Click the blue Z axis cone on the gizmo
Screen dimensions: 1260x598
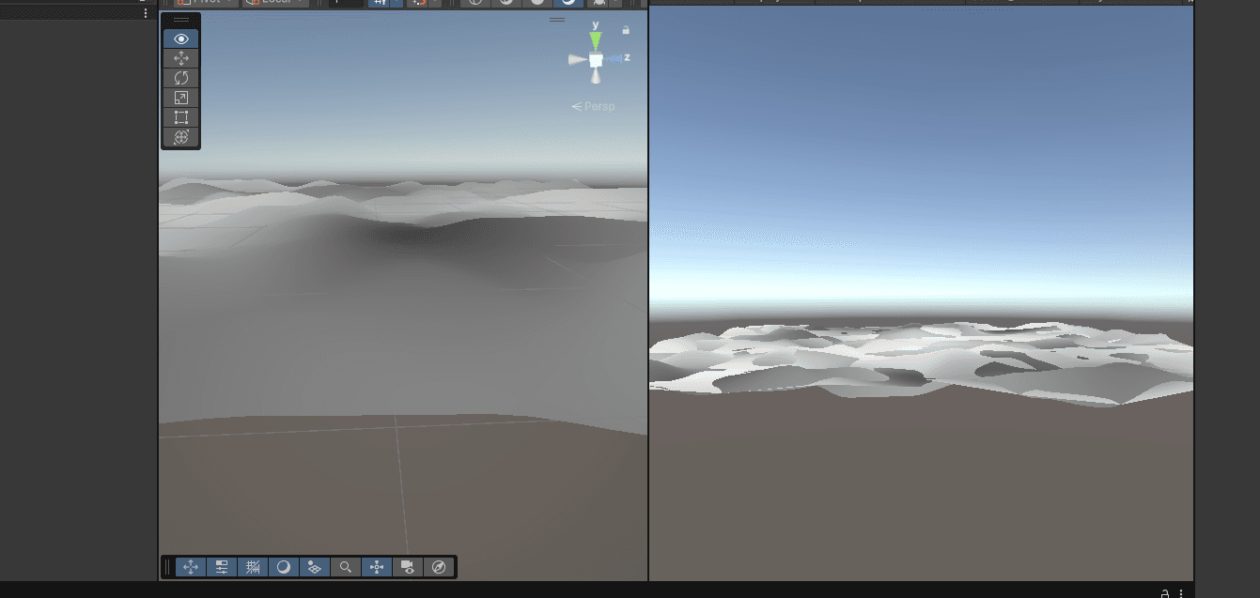click(614, 59)
